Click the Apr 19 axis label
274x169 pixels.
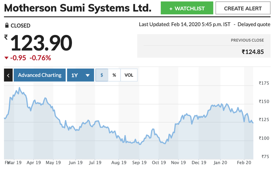[x=34, y=162]
